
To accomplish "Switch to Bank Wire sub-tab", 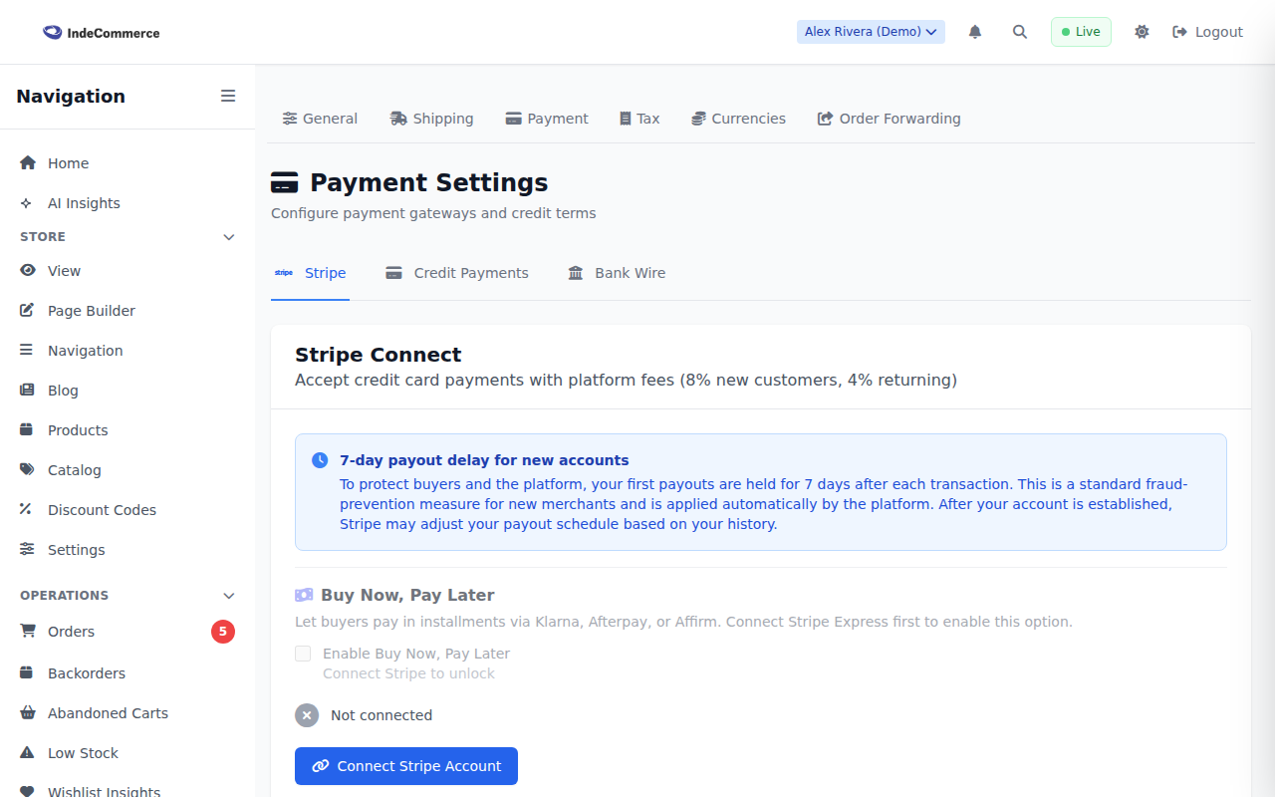I will coord(617,273).
